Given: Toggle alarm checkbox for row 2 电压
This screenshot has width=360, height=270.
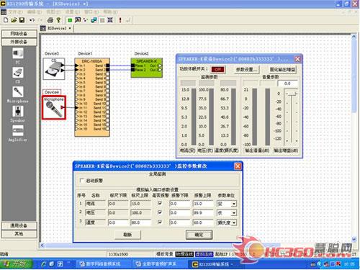Looking at the screenshot, I should coord(160,212).
